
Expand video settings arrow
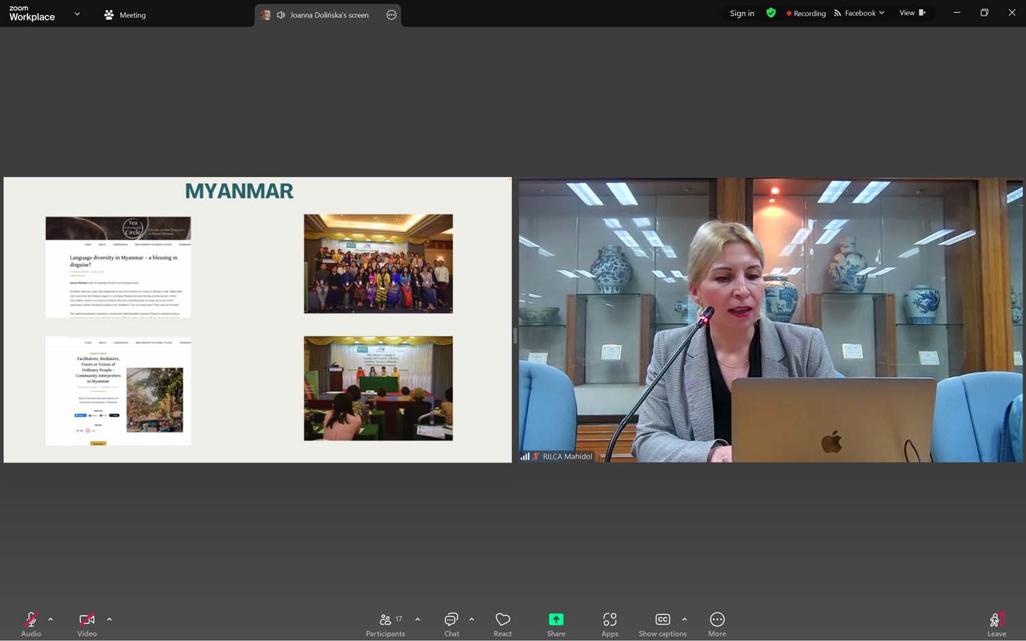[109, 619]
